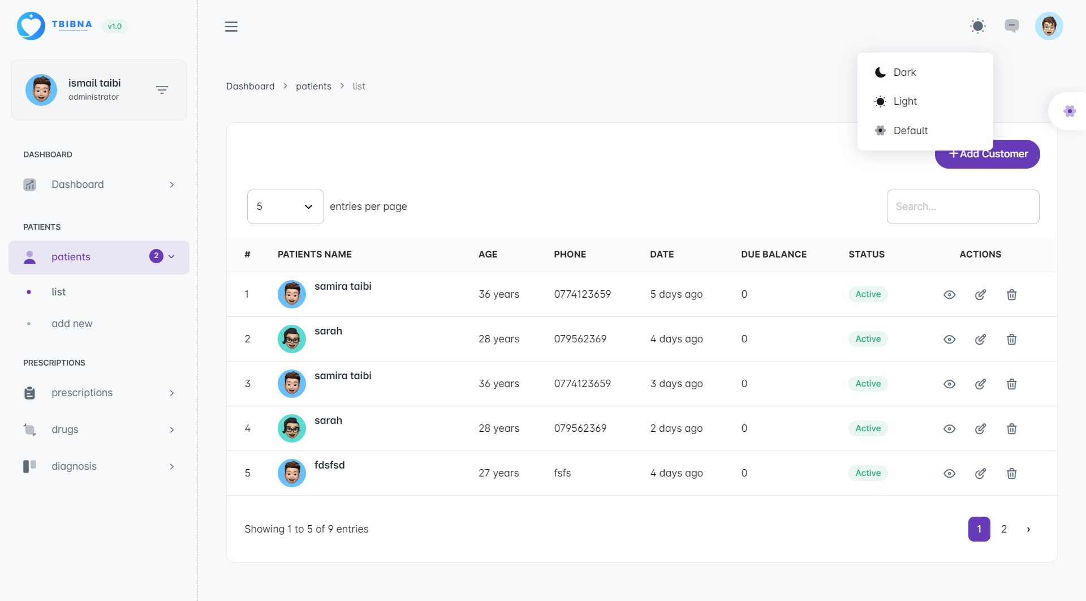Open the entries per page dropdown
Screen dimensions: 1086x601
click(285, 207)
